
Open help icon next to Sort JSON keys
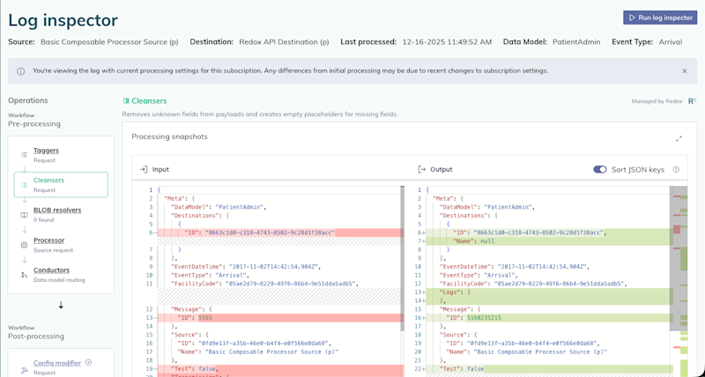click(675, 169)
